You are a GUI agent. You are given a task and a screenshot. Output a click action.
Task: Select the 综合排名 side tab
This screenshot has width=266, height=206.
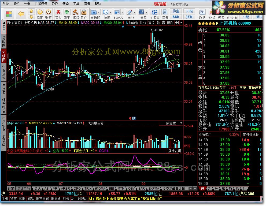pos(4,105)
